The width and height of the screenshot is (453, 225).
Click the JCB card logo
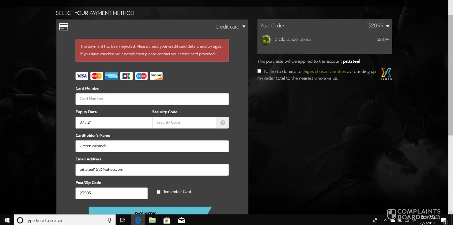tap(126, 76)
